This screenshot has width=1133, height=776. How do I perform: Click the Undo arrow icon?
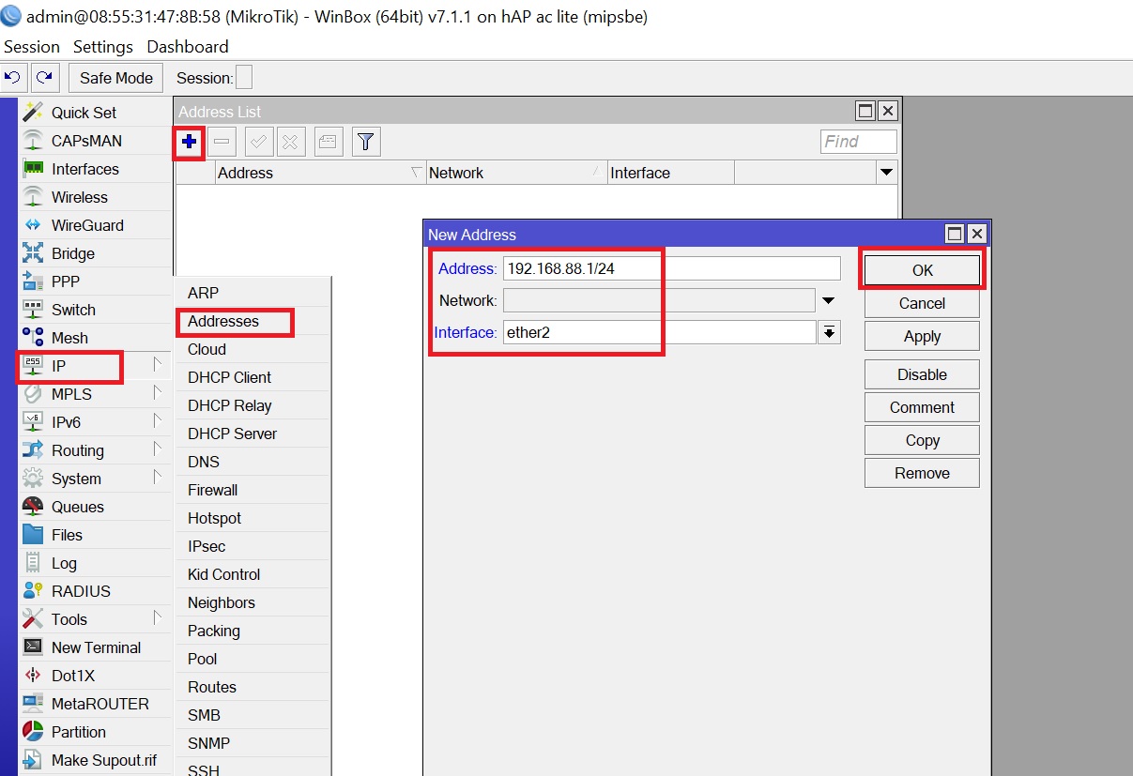coord(14,78)
